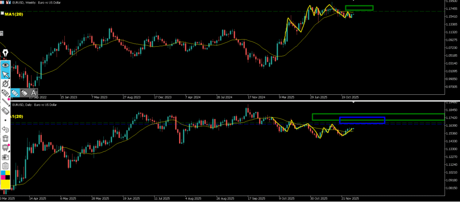Toggle drawing visibility with the eye icon

tap(5, 65)
